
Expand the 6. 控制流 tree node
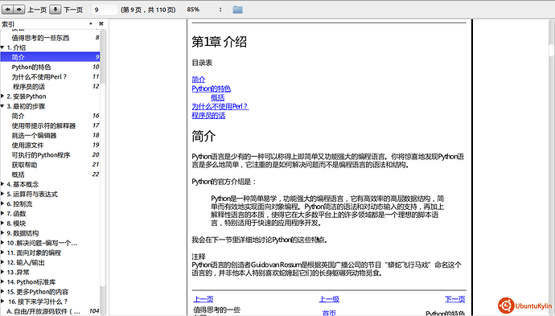(x=2, y=203)
